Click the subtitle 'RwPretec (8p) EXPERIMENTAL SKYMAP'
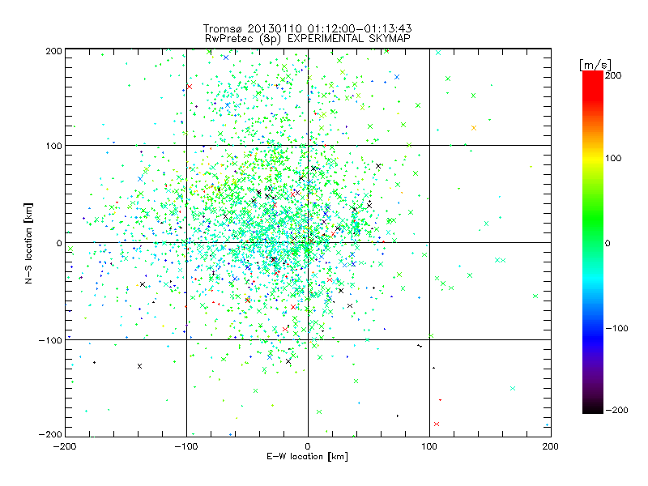The height and width of the screenshot is (486, 648). pyautogui.click(x=308, y=38)
